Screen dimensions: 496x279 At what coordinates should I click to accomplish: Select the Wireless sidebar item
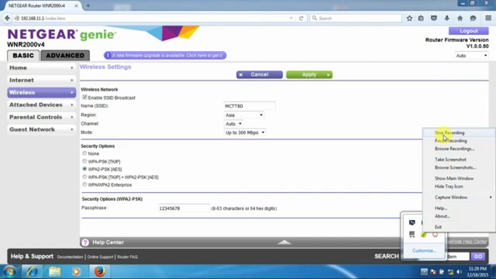pyautogui.click(x=41, y=93)
